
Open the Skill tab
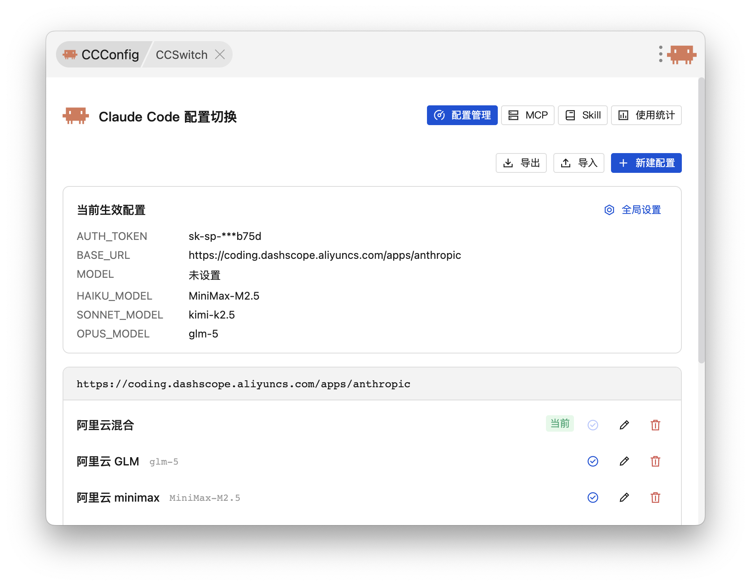(582, 115)
